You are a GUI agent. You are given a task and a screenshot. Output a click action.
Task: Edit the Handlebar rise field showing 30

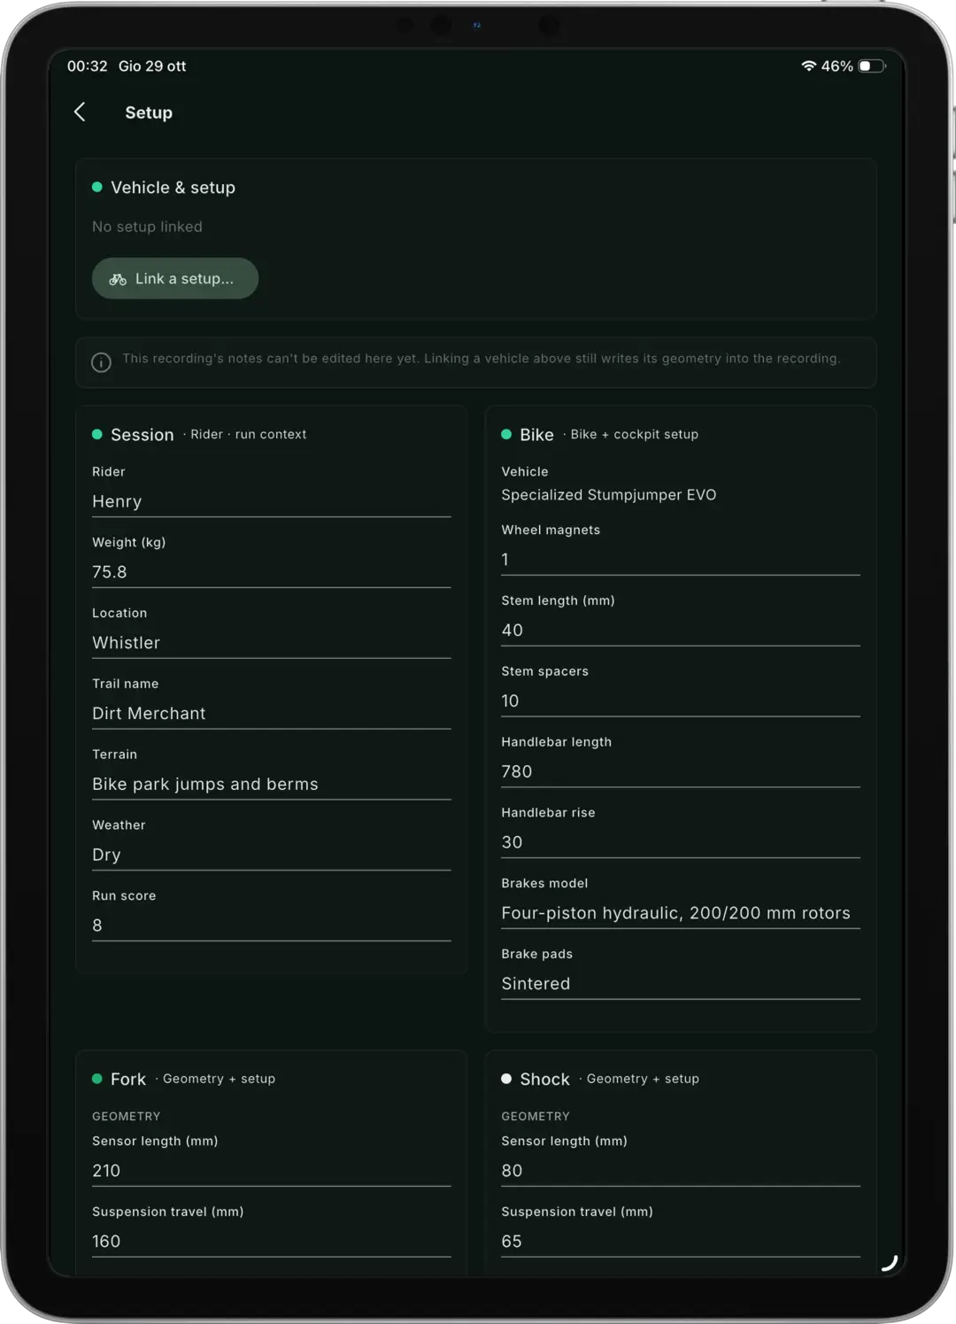click(681, 843)
